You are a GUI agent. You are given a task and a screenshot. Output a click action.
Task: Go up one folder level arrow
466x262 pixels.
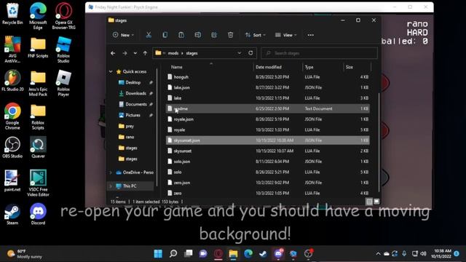click(x=145, y=53)
